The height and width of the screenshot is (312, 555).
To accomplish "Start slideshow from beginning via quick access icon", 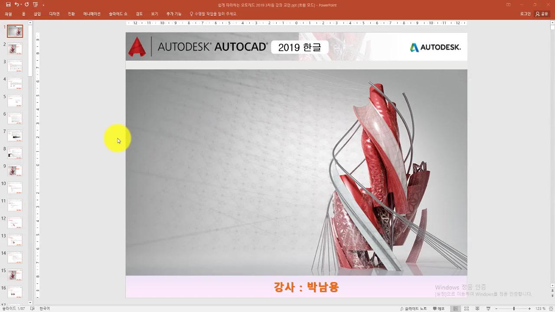I will tap(36, 5).
